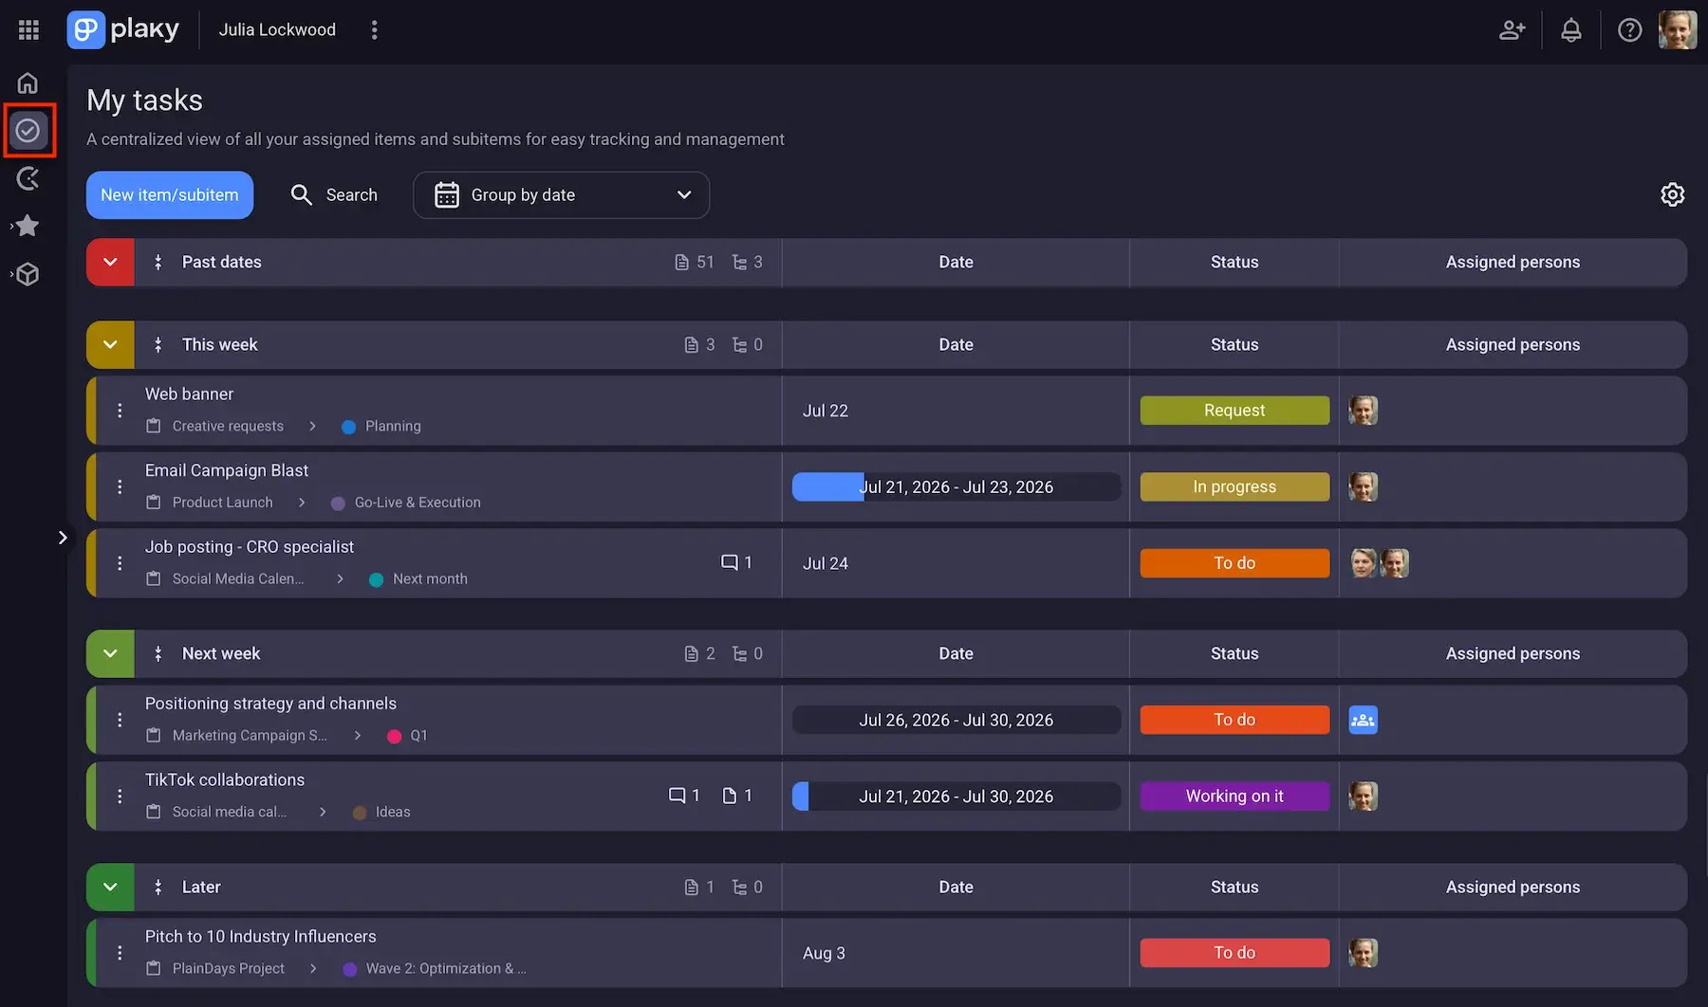
Task: Expand the collapsed sidebar arrow
Action: 63,538
